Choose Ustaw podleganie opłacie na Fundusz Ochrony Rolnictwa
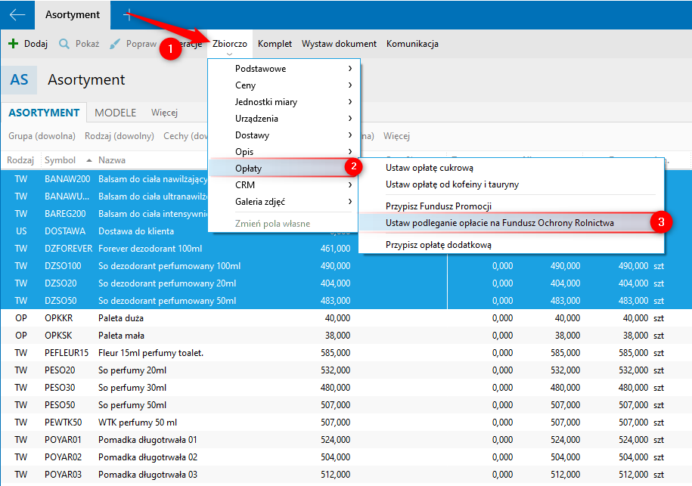This screenshot has width=692, height=486. point(499,223)
